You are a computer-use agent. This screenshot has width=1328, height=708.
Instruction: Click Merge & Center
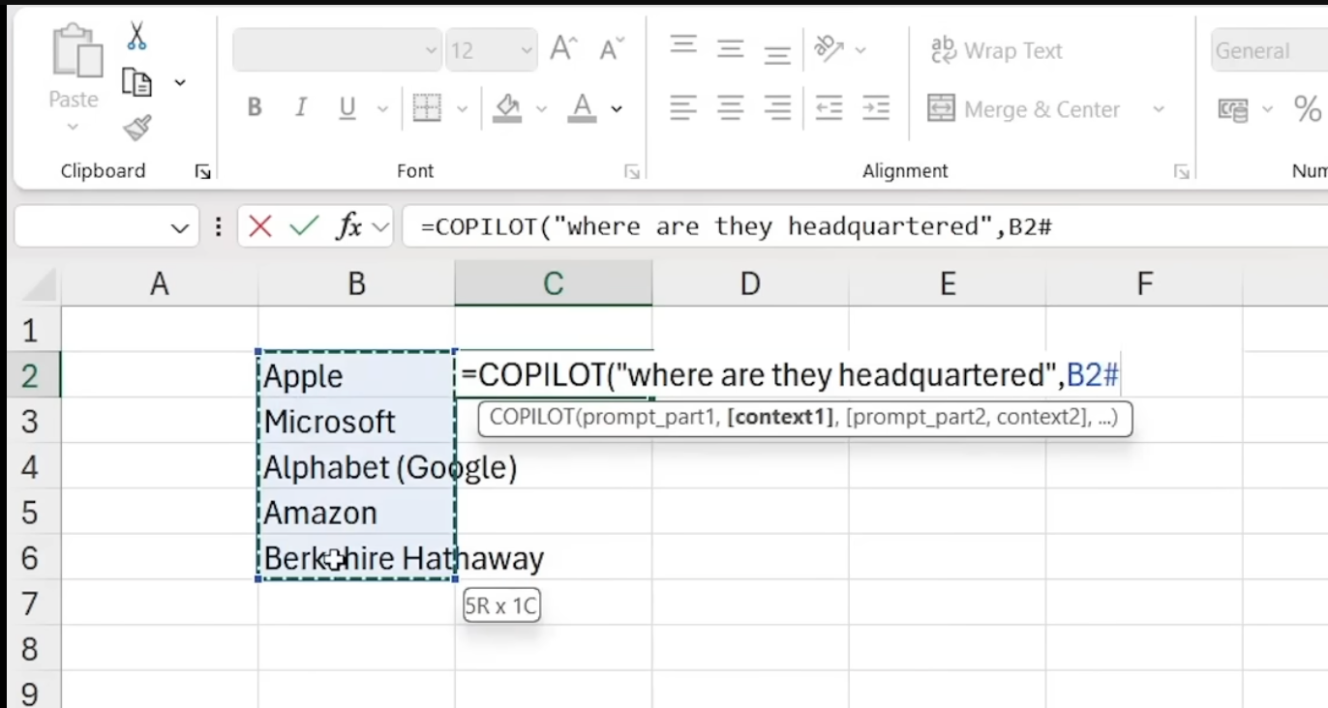(1024, 109)
